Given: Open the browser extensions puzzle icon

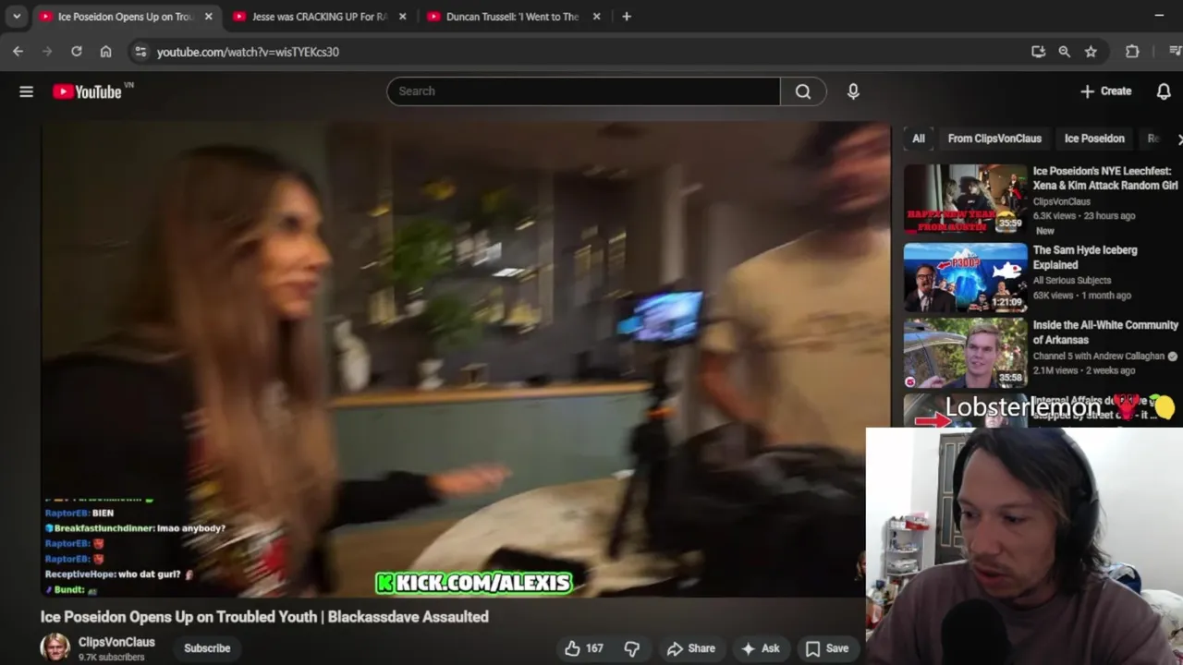Looking at the screenshot, I should coord(1132,52).
